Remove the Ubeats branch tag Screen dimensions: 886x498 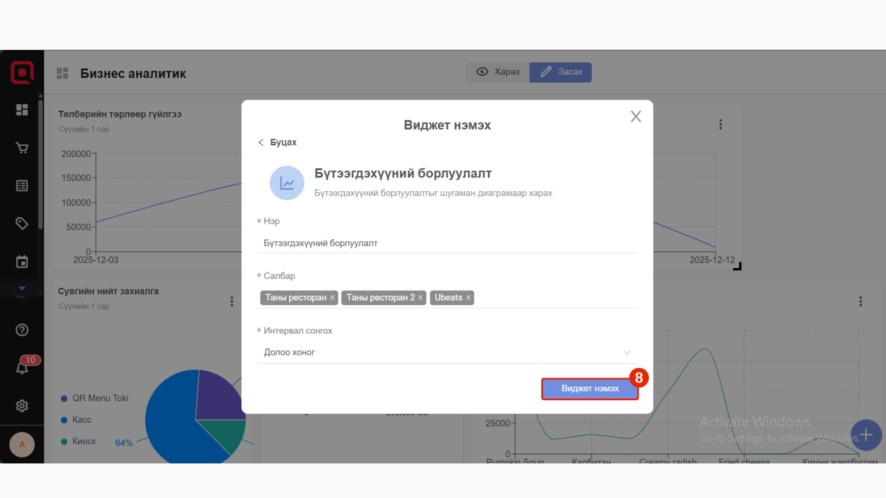[468, 298]
